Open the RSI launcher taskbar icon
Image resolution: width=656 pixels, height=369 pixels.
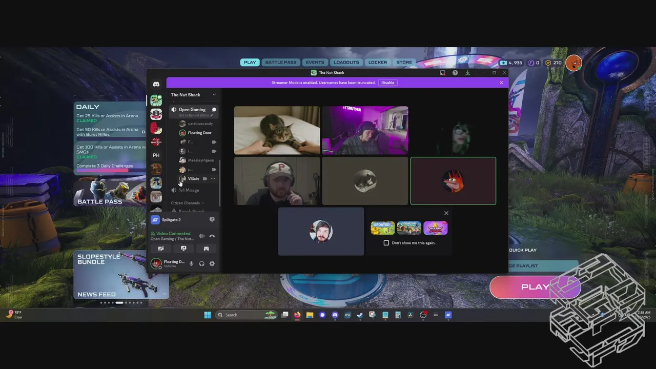347,315
